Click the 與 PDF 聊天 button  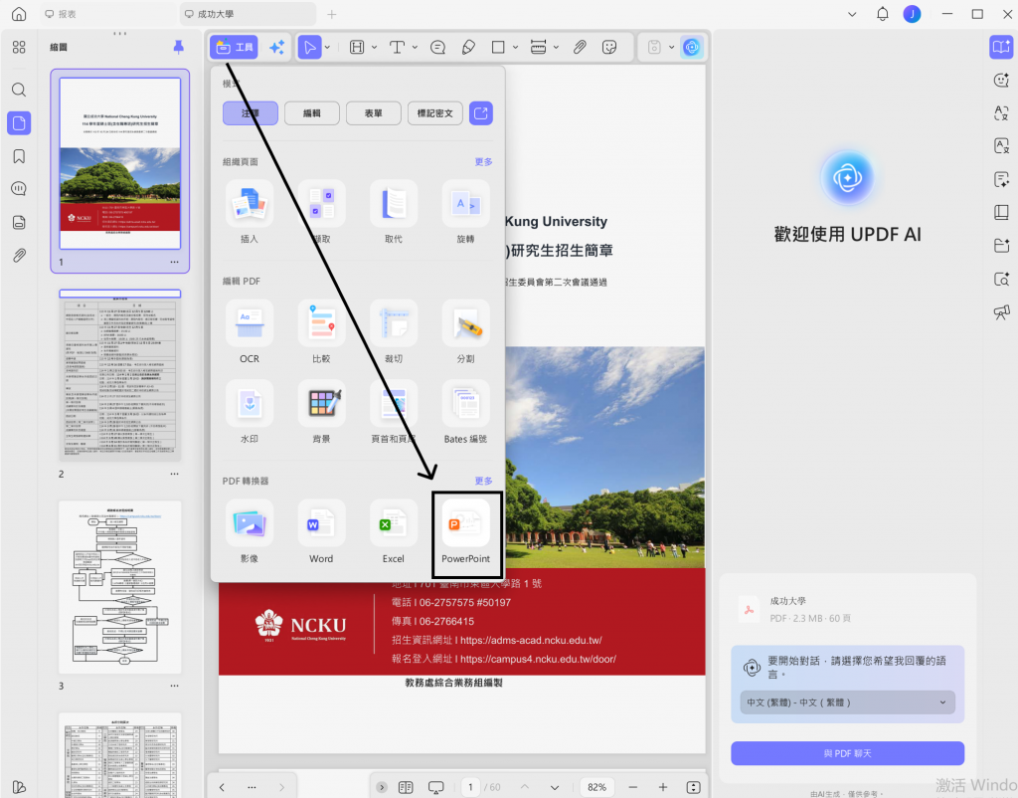848,754
